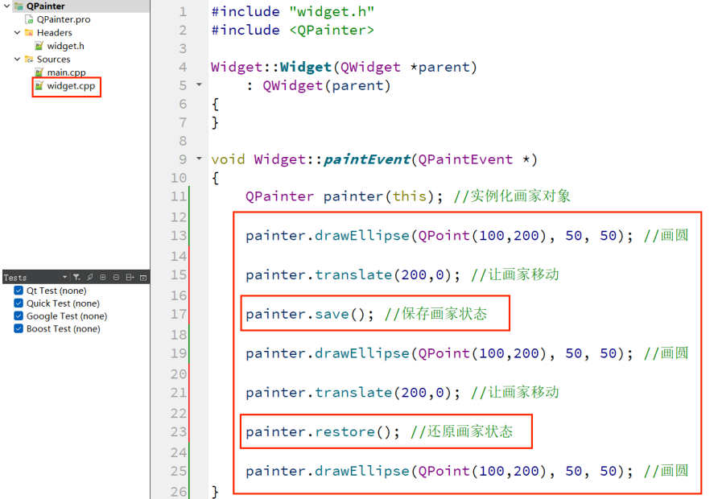Click the 'drawEllipse' call on line 13
The height and width of the screenshot is (499, 718).
coord(361,235)
